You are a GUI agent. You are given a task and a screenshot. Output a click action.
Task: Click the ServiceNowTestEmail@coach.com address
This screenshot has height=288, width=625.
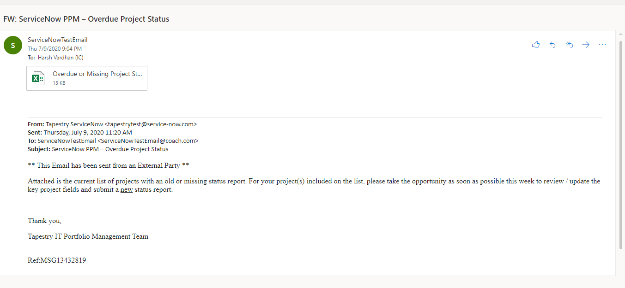point(148,141)
